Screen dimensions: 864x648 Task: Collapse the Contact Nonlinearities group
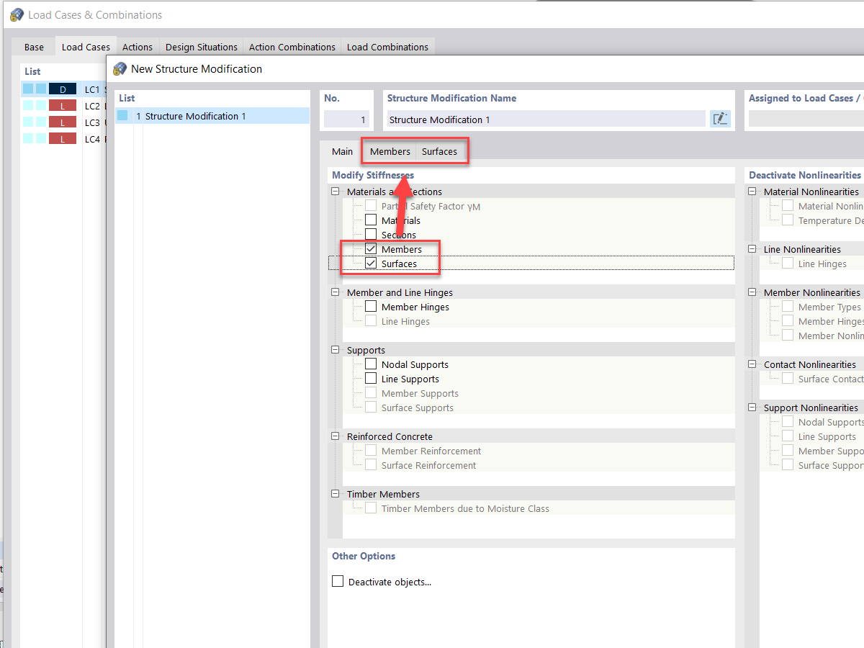[752, 364]
